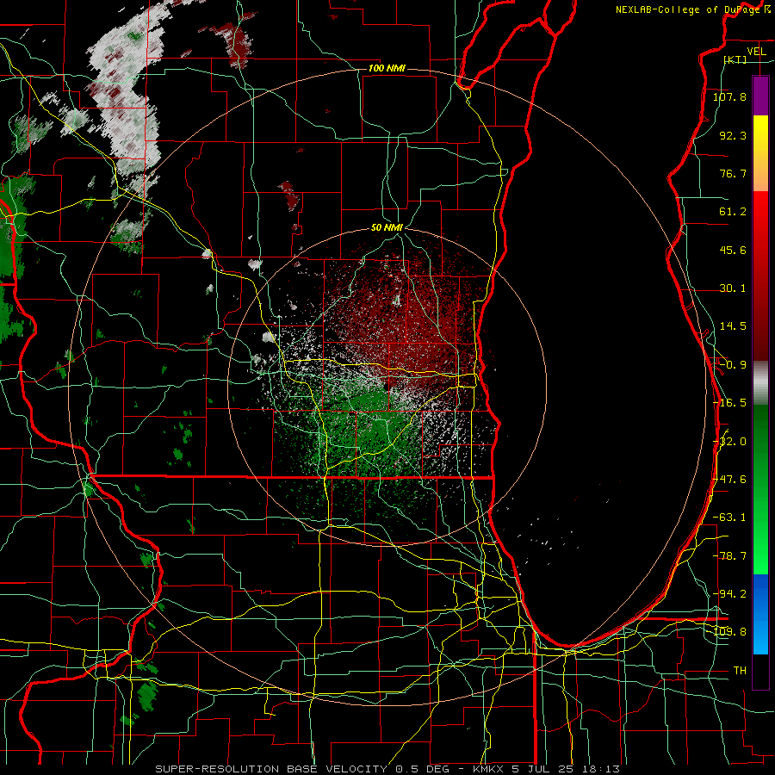This screenshot has height=775, width=775.
Task: Click the Super-Resolution Base Velocity caption text
Action: 387,769
